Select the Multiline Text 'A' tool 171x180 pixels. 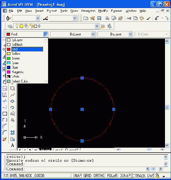pyautogui.click(x=12, y=145)
